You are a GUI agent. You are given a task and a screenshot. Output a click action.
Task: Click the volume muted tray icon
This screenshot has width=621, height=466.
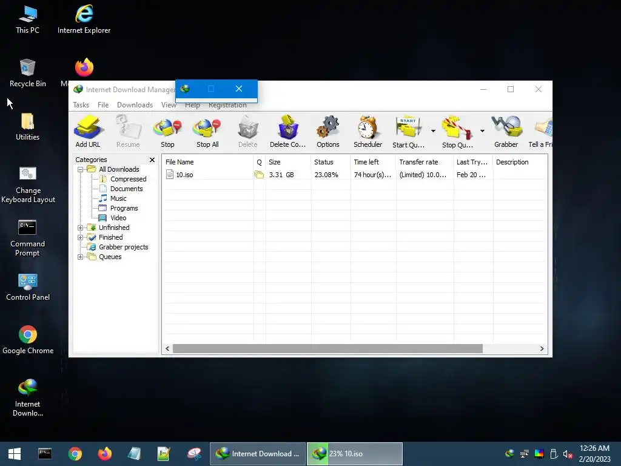coord(568,454)
